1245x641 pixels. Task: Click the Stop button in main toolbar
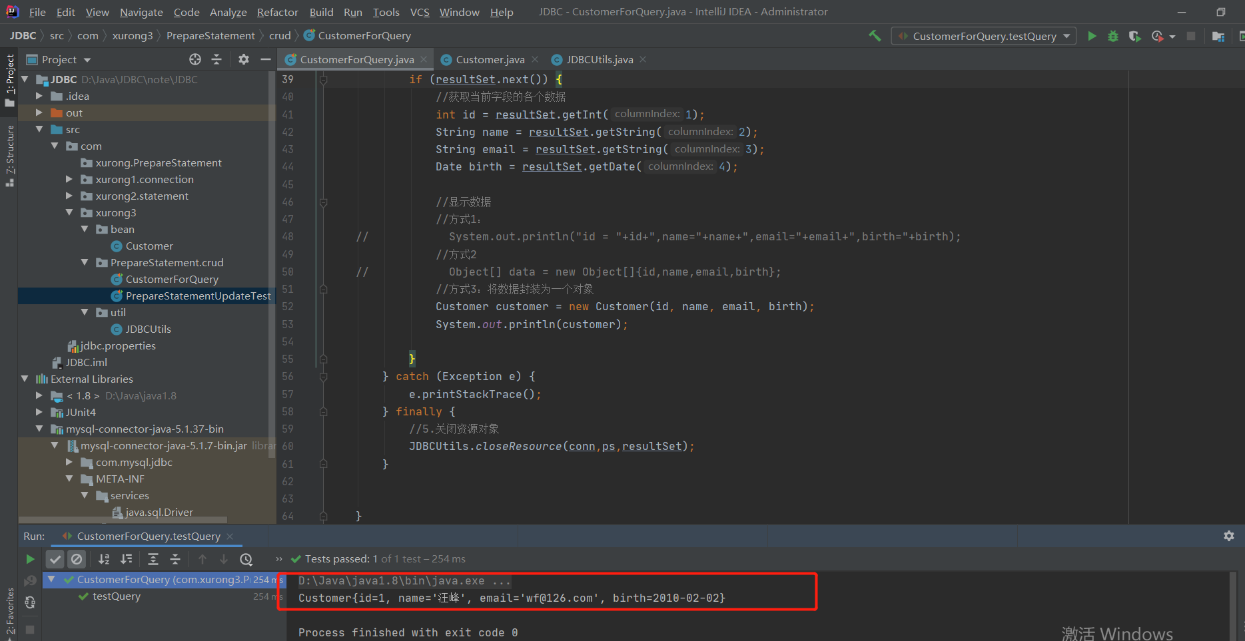(x=1191, y=36)
